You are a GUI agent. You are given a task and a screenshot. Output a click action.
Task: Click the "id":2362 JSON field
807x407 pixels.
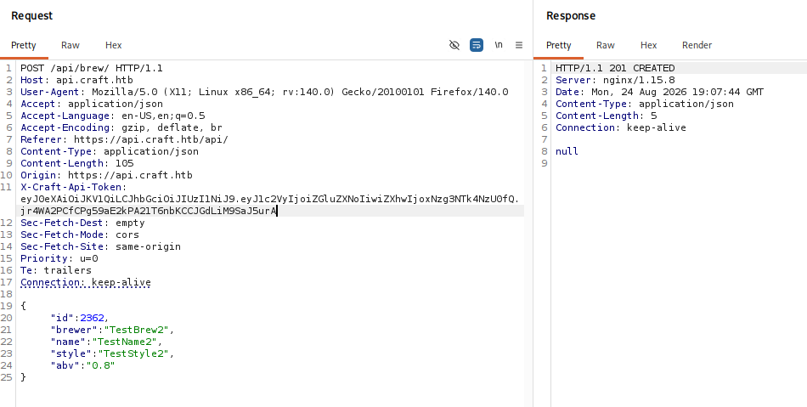pyautogui.click(x=80, y=318)
